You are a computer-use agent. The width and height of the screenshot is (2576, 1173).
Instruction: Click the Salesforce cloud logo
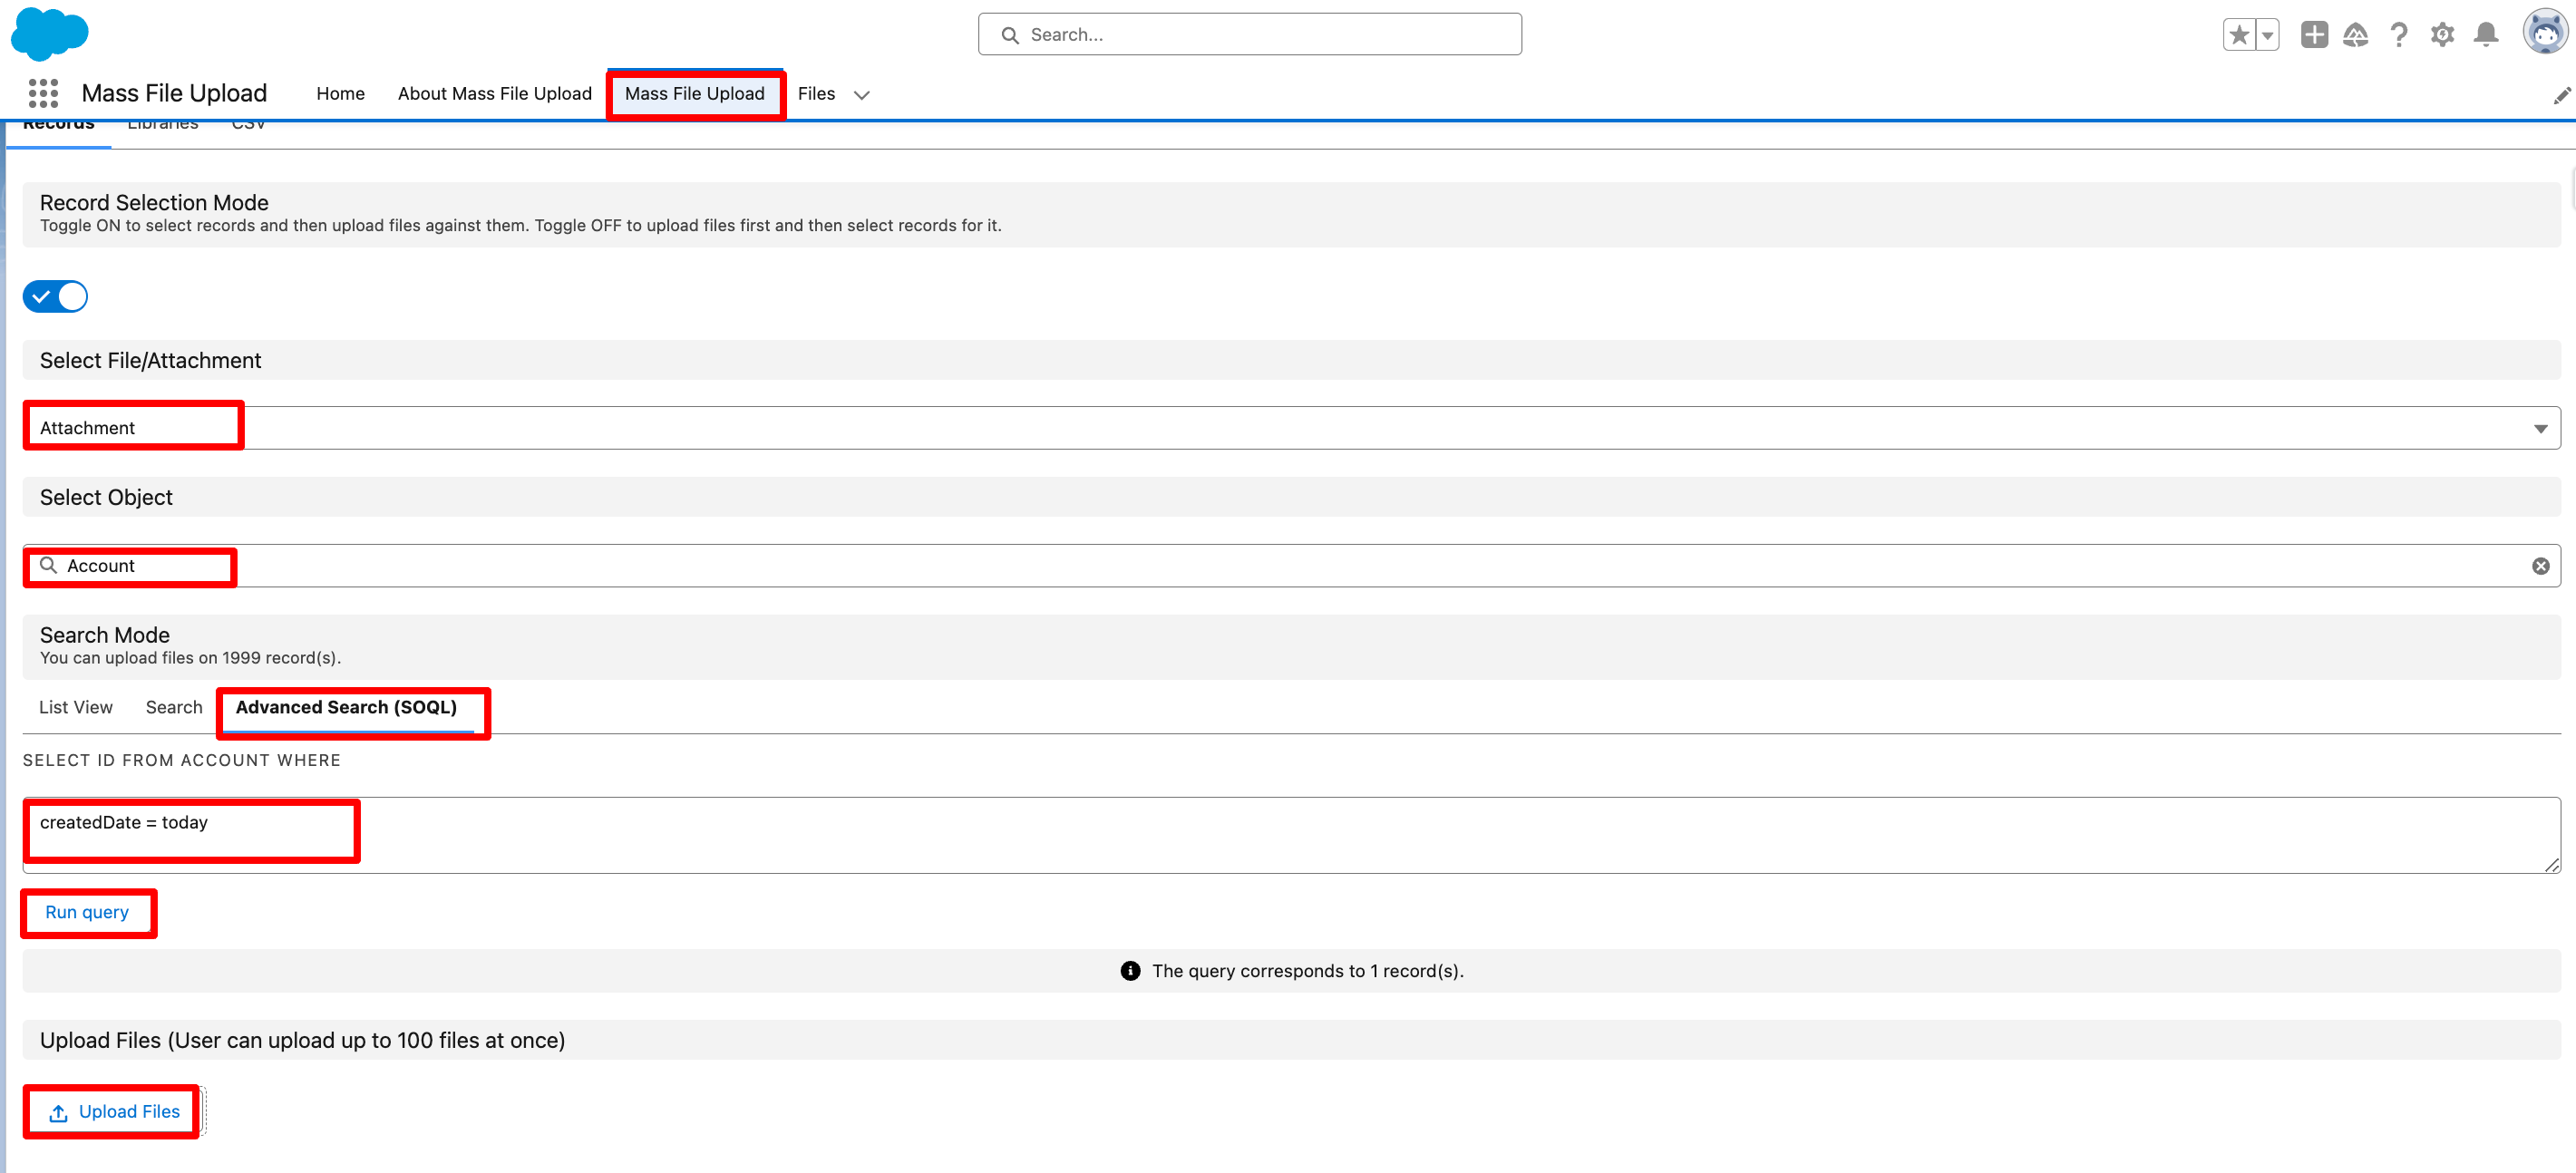(x=49, y=33)
